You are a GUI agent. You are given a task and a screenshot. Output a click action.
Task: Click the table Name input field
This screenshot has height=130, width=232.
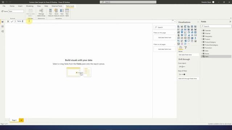point(16,11)
